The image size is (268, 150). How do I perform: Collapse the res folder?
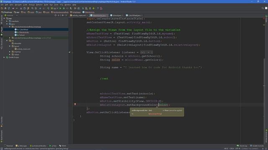pyautogui.click(x=7, y=41)
